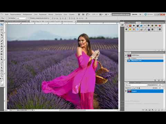This screenshot has width=166, height=124.
Task: Select the highlighted history state entry
Action: coord(145,61)
